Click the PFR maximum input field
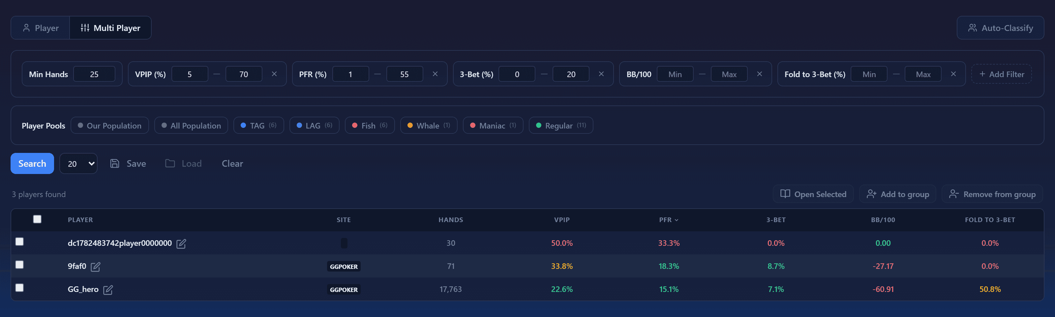Image resolution: width=1055 pixels, height=317 pixels. (405, 74)
